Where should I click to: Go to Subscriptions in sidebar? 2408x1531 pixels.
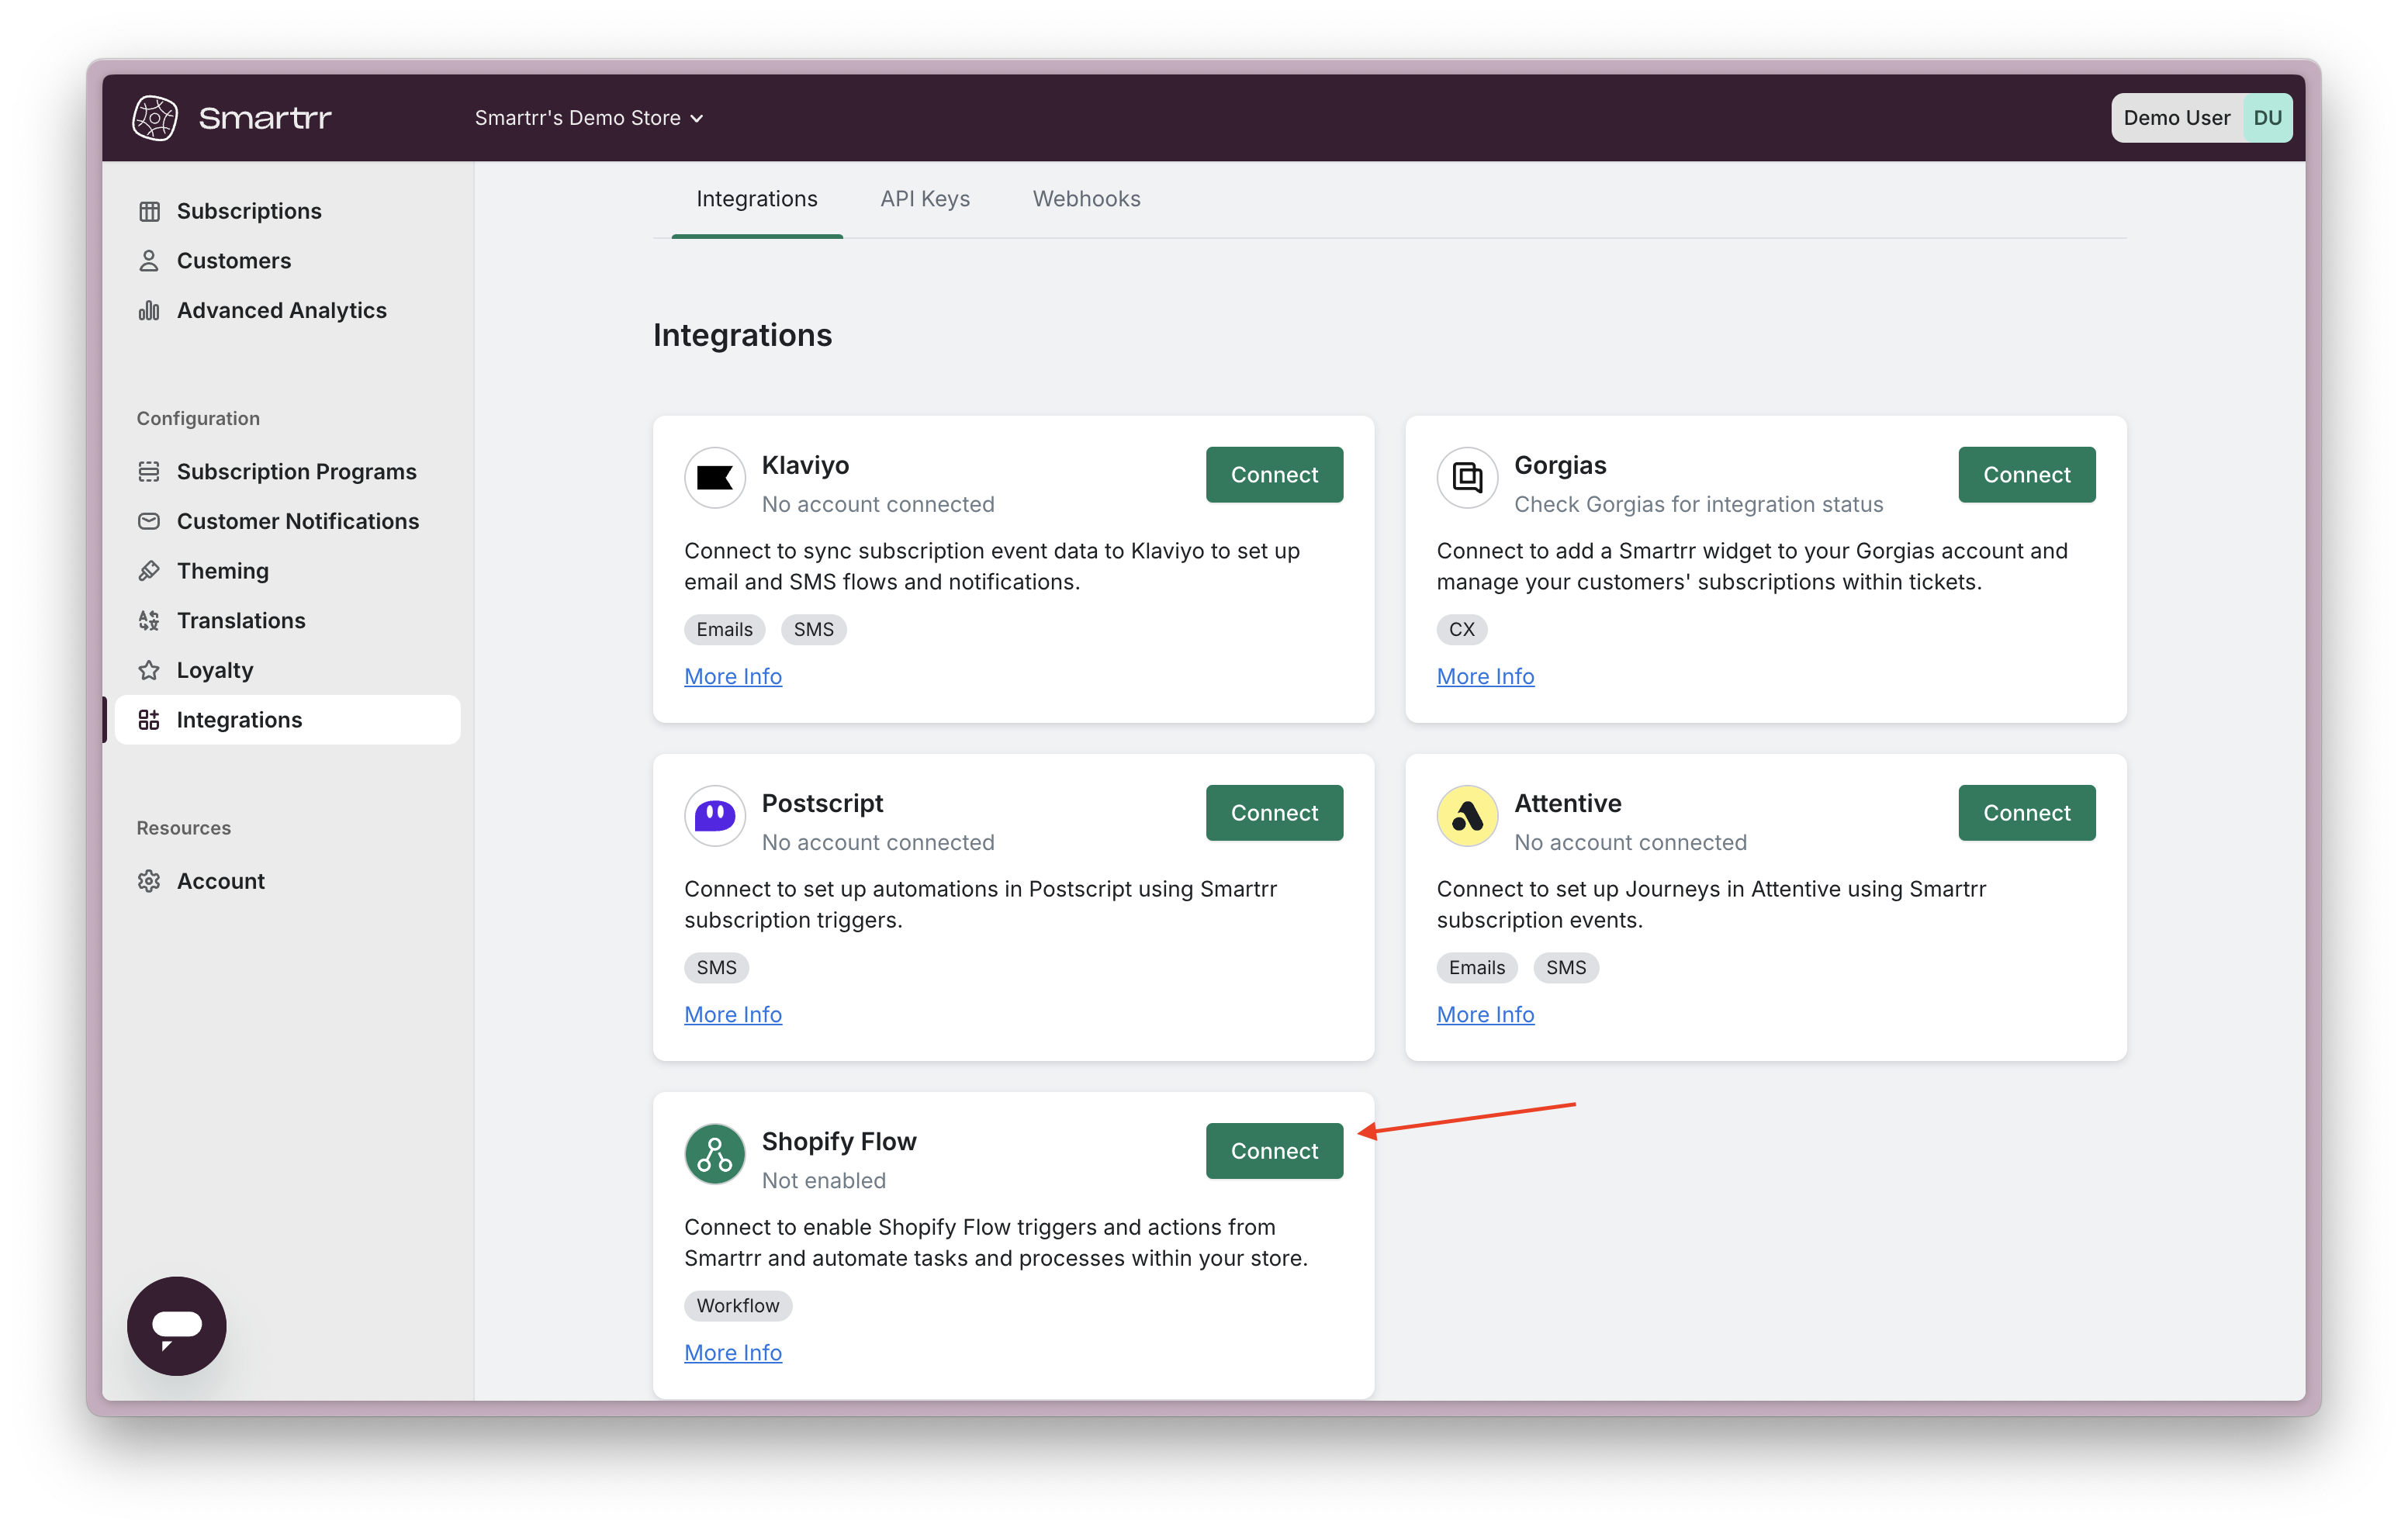click(249, 211)
